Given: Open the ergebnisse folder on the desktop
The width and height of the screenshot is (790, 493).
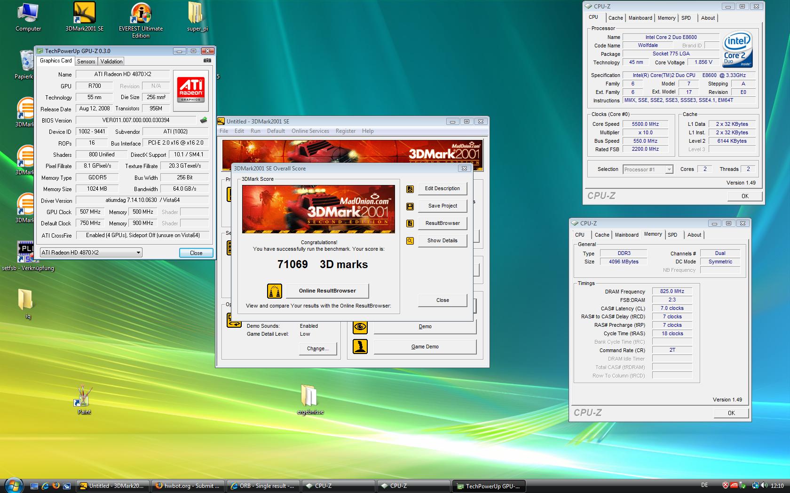Looking at the screenshot, I should pos(310,400).
